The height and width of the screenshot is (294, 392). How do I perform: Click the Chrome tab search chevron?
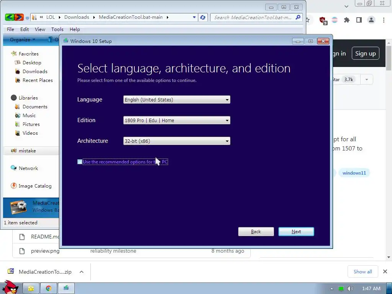tap(346, 6)
